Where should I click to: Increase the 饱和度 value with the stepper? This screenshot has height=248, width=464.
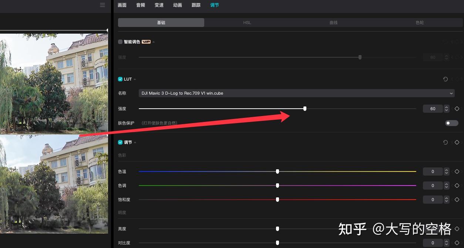[x=446, y=198]
